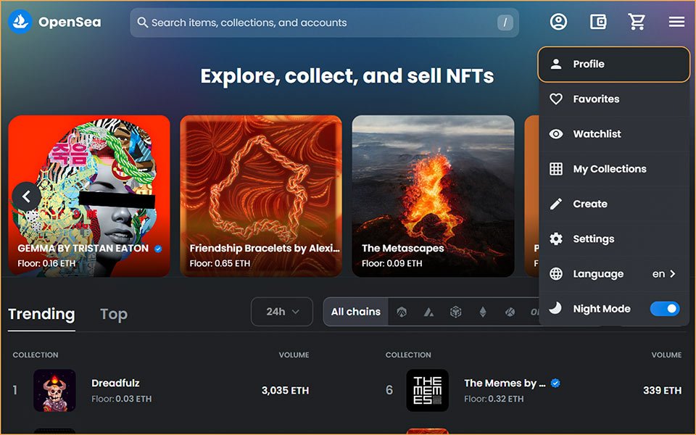Screen dimensions: 696x435
Task: Open Favorites menu item
Action: [x=614, y=99]
